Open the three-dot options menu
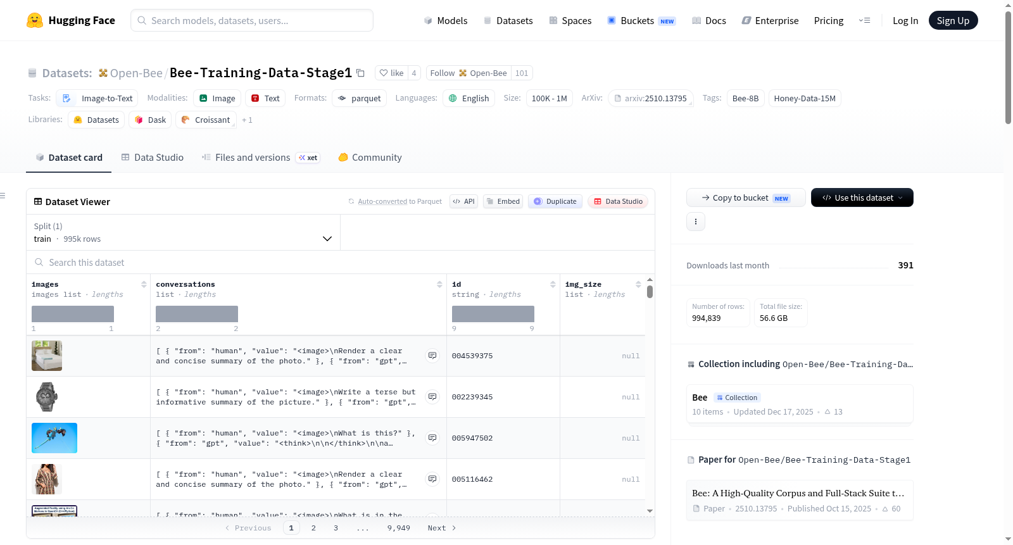Viewport: 1013px width, 545px height. pyautogui.click(x=696, y=222)
